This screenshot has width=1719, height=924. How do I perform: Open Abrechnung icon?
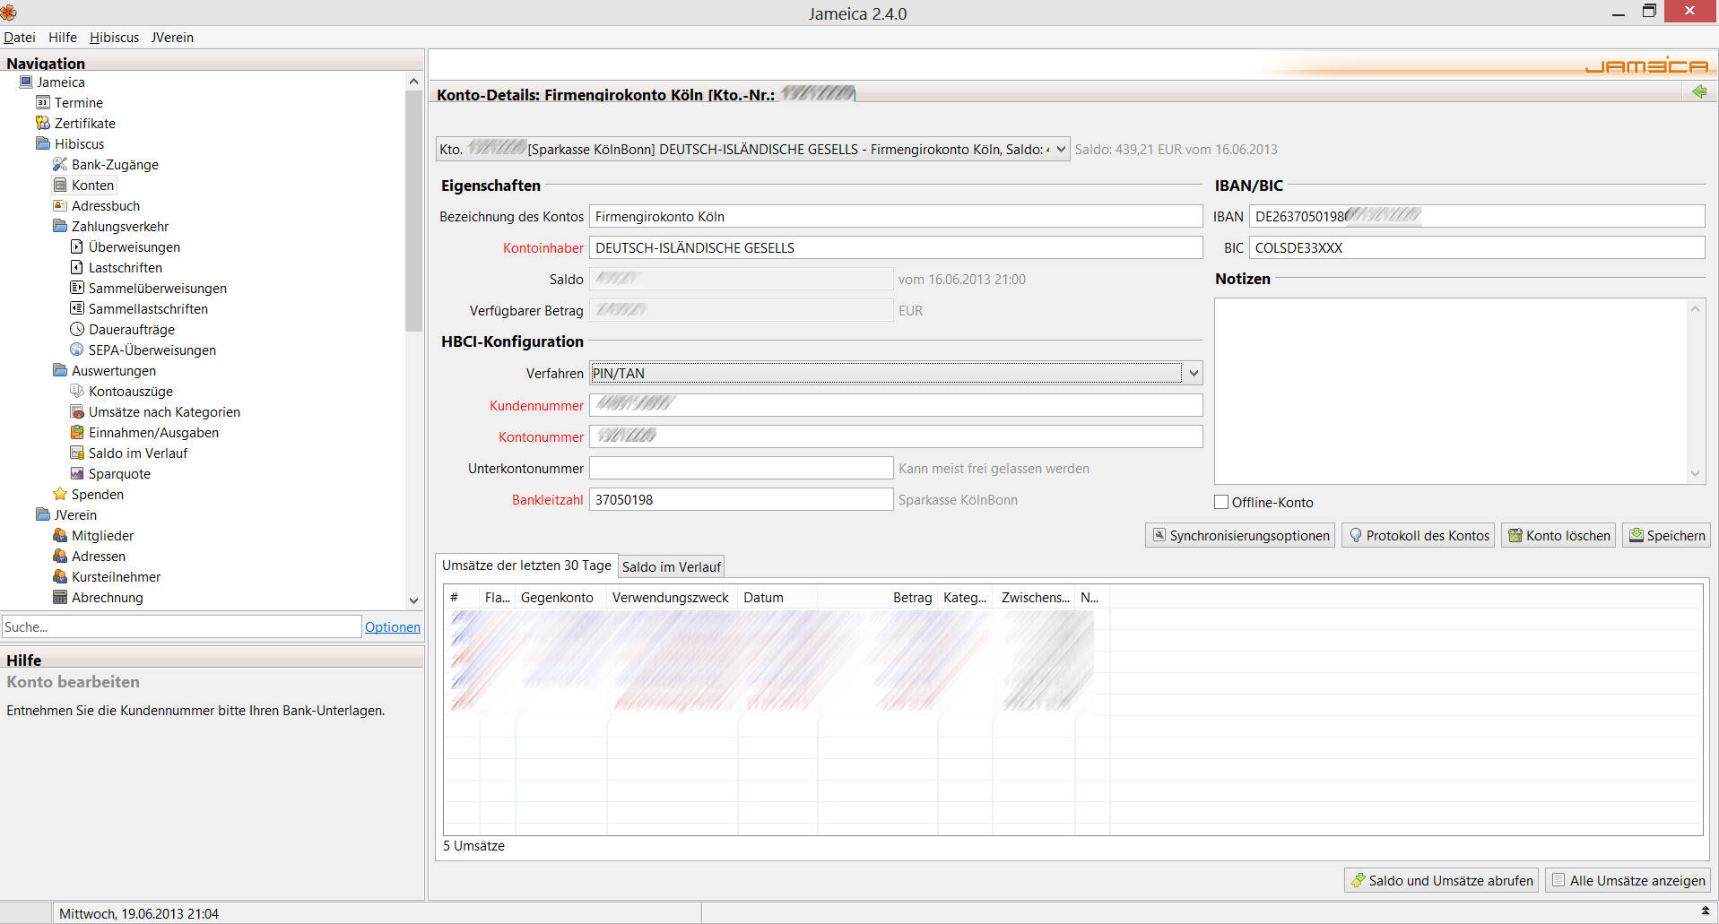coord(60,597)
